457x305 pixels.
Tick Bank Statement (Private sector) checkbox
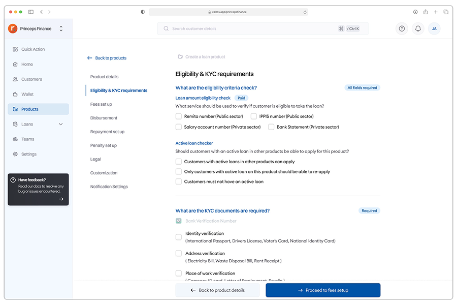click(x=271, y=127)
